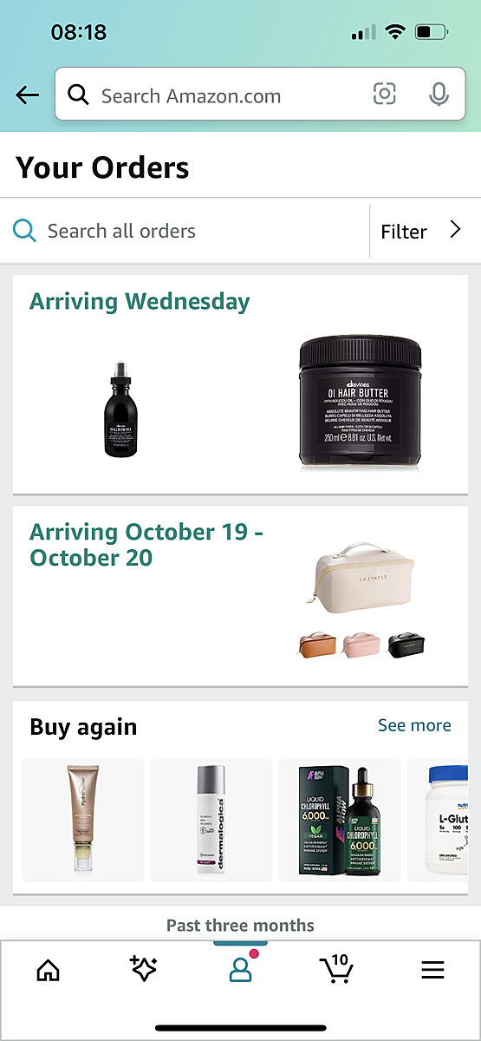
Task: Tap the back arrow icon
Action: point(28,95)
